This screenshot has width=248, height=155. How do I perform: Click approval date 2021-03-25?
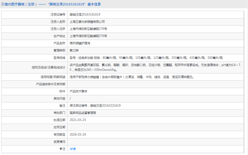pos(78,120)
